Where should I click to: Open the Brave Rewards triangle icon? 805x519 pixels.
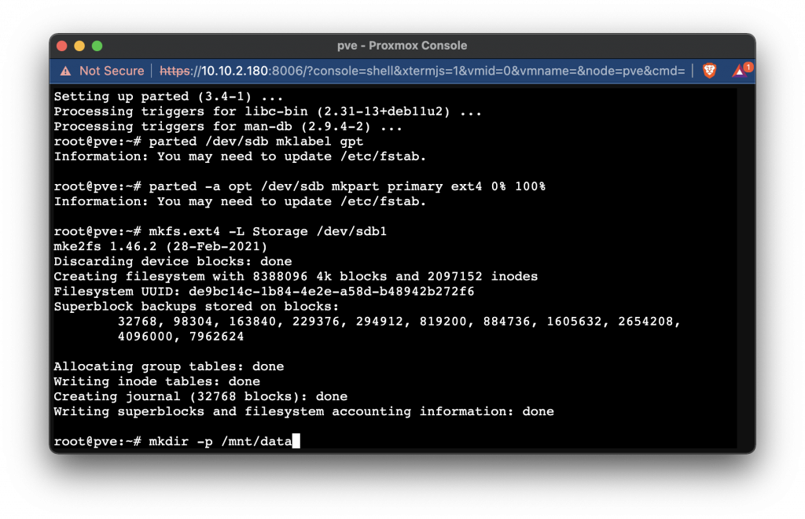(x=740, y=71)
